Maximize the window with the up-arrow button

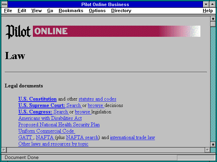tap(213, 4)
